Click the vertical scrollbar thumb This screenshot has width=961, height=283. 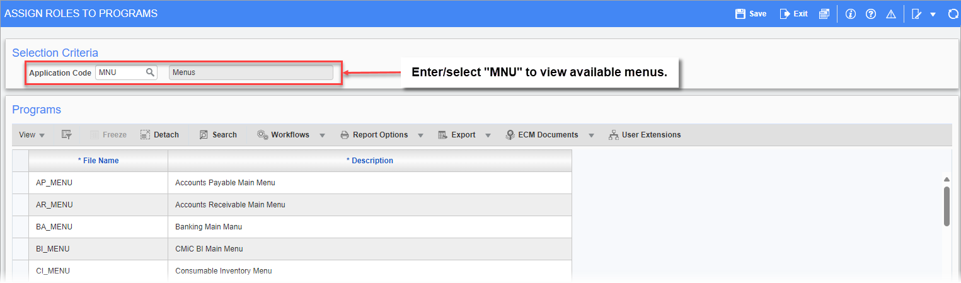pyautogui.click(x=947, y=206)
